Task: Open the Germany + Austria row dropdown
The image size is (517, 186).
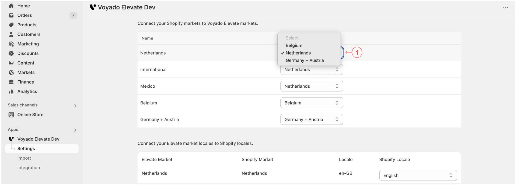Action: 311,120
